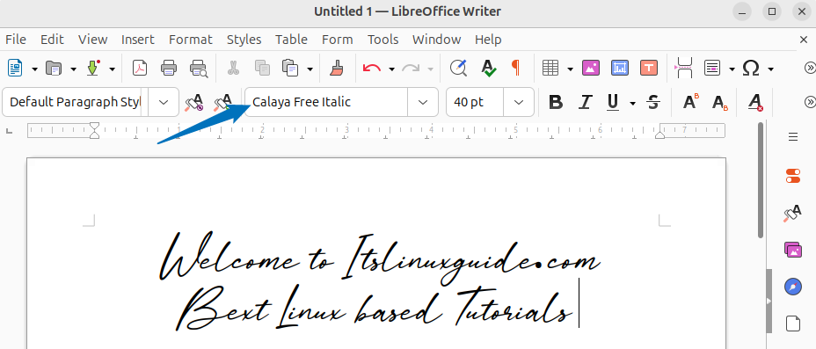Viewport: 816px width, 349px height.
Task: Open the Insert Table grid dropdown
Action: click(x=570, y=69)
